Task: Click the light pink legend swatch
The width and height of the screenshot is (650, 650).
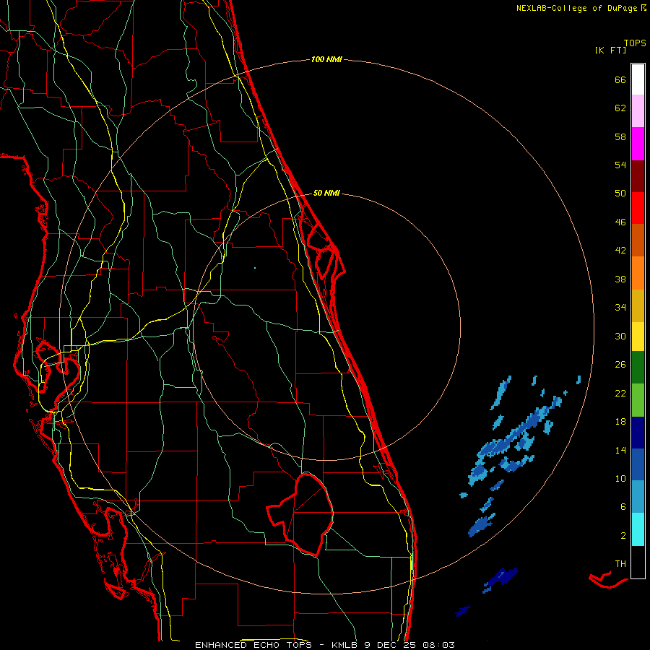Action: coord(638,110)
